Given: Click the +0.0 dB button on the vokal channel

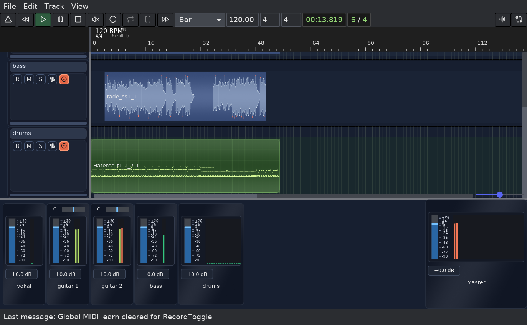Looking at the screenshot, I should pyautogui.click(x=21, y=274).
